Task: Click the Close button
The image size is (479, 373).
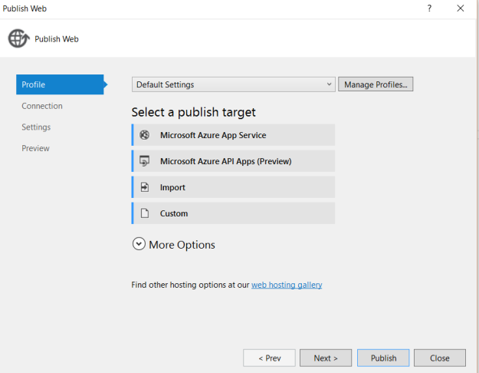Action: (440, 358)
